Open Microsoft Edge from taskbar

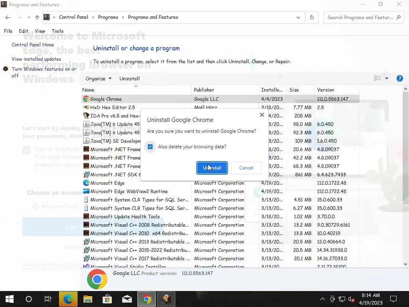click(68, 299)
